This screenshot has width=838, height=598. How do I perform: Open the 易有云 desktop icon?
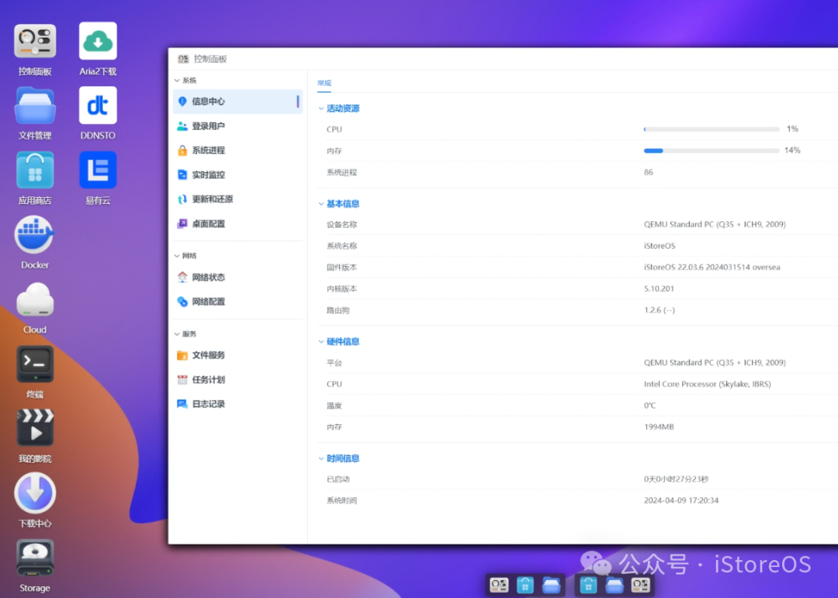tap(98, 170)
